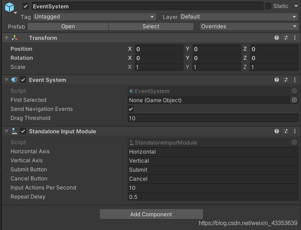
Task: Collapse the Event System component foldout
Action: pyautogui.click(x=7, y=80)
